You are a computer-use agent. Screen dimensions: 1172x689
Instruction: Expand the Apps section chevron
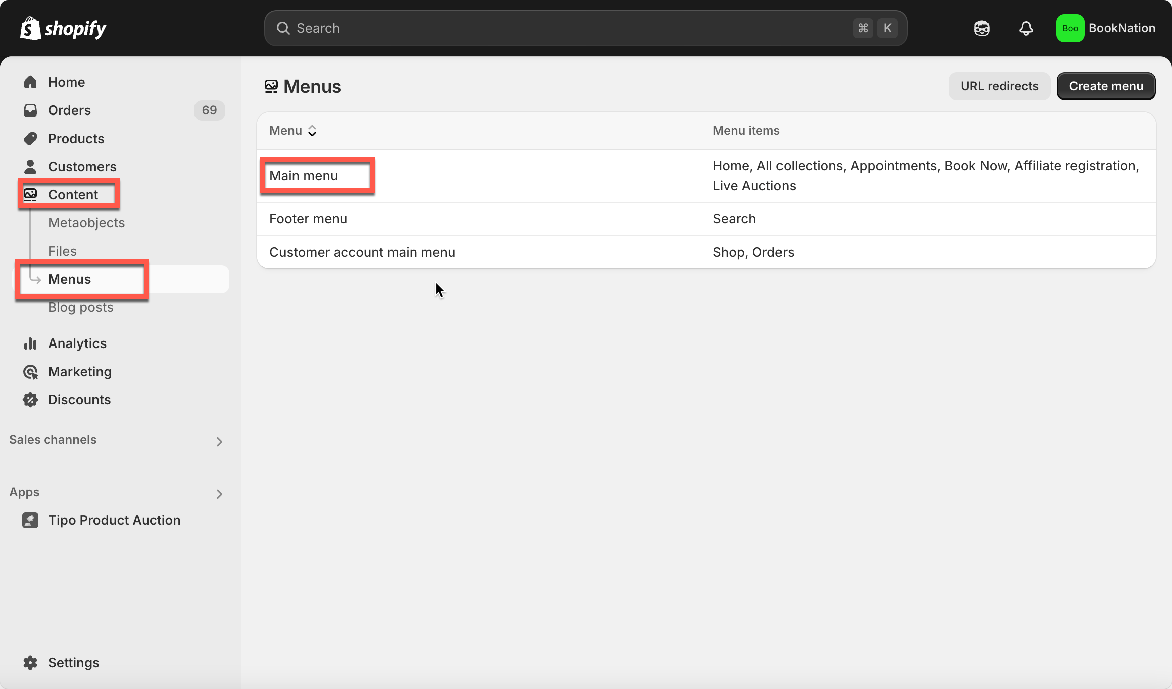point(219,494)
